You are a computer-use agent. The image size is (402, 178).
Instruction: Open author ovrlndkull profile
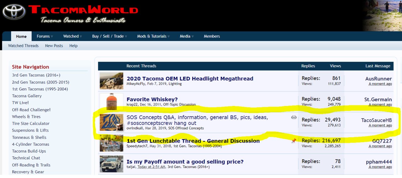[x=135, y=128]
